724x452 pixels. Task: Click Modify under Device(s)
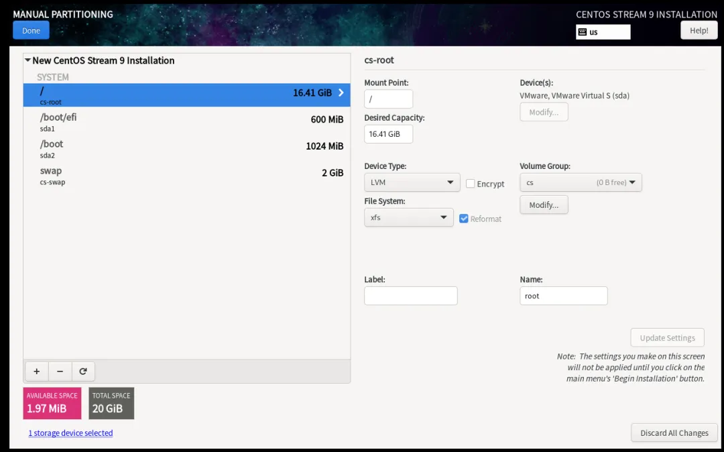pos(544,112)
